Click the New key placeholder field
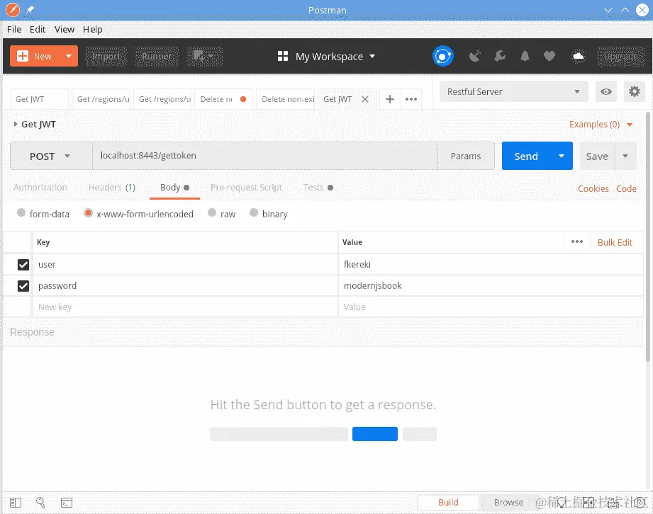653x514 pixels. (185, 307)
